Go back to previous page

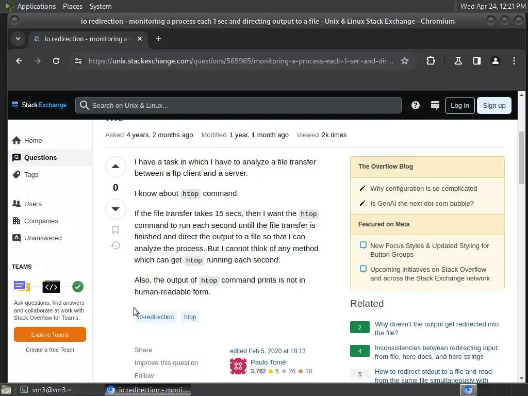click(19, 61)
